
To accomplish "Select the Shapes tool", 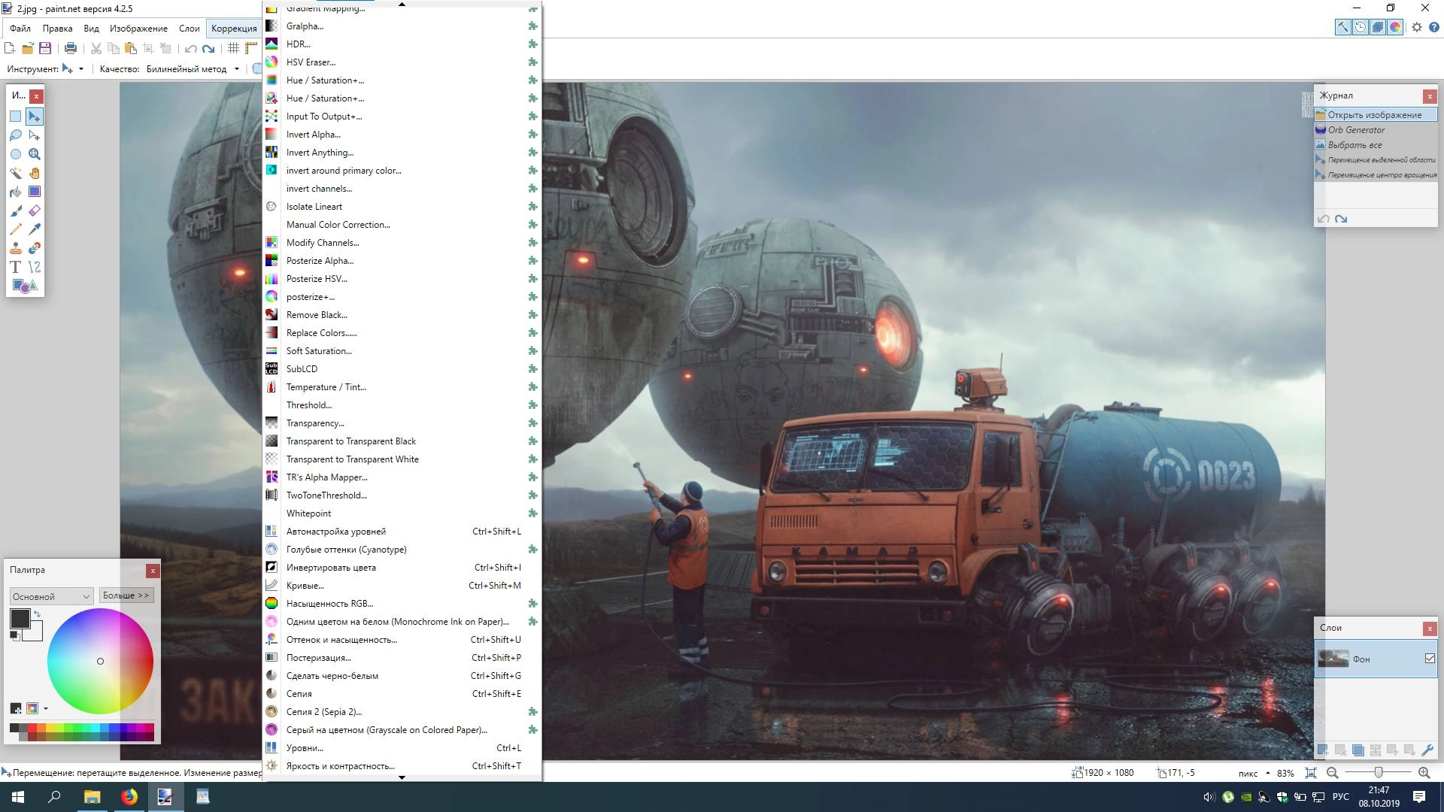I will [x=25, y=286].
